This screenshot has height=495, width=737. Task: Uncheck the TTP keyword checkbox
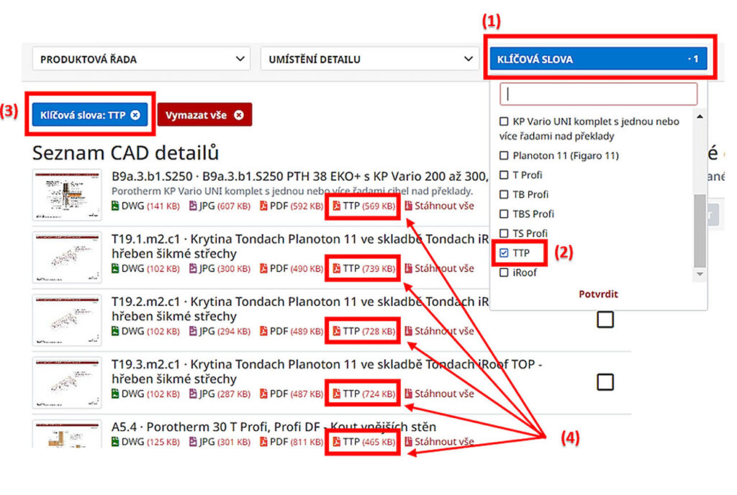click(504, 253)
